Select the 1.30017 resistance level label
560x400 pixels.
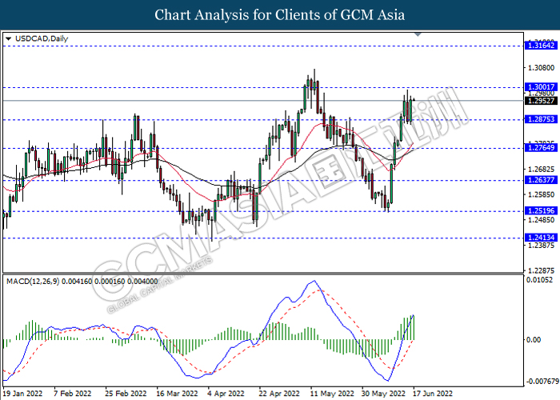(x=541, y=87)
